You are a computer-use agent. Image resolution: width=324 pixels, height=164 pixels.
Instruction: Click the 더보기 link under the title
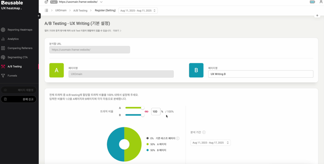117,30
